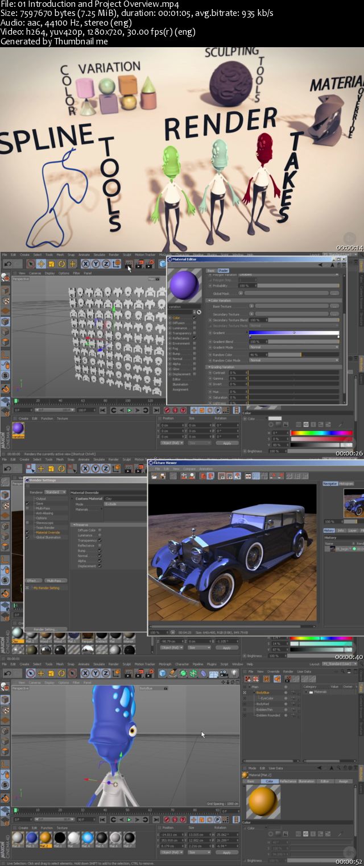Select Scale tool in blue alien frame toolbar
The image size is (364, 866).
pos(51,673)
